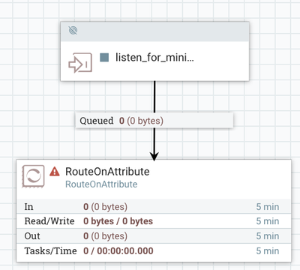Select the RouteOnAttribute processor title
Viewport: 300px width, 270px height.
point(107,172)
